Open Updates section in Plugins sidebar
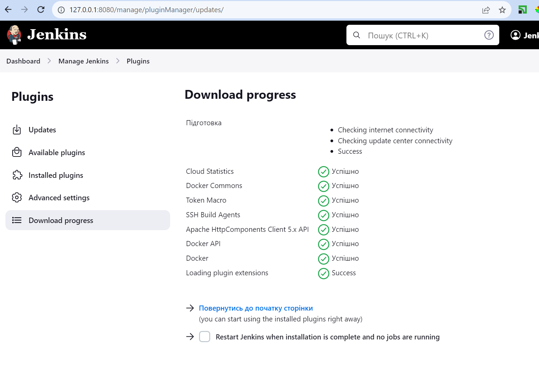The image size is (539, 371). tap(88, 130)
